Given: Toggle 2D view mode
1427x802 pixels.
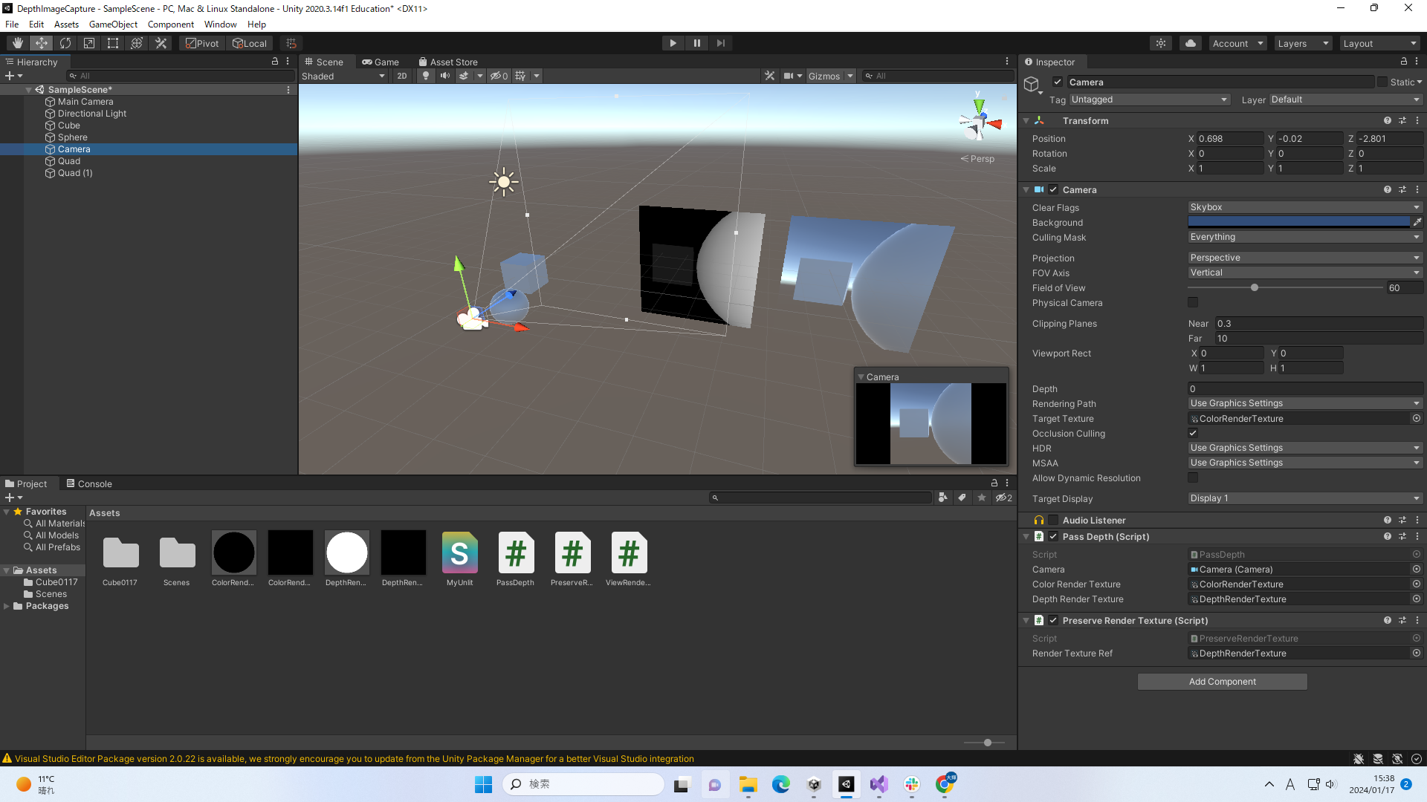Looking at the screenshot, I should [x=402, y=76].
